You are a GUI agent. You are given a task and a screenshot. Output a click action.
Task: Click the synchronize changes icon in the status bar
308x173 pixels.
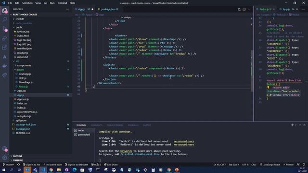click(x=18, y=164)
